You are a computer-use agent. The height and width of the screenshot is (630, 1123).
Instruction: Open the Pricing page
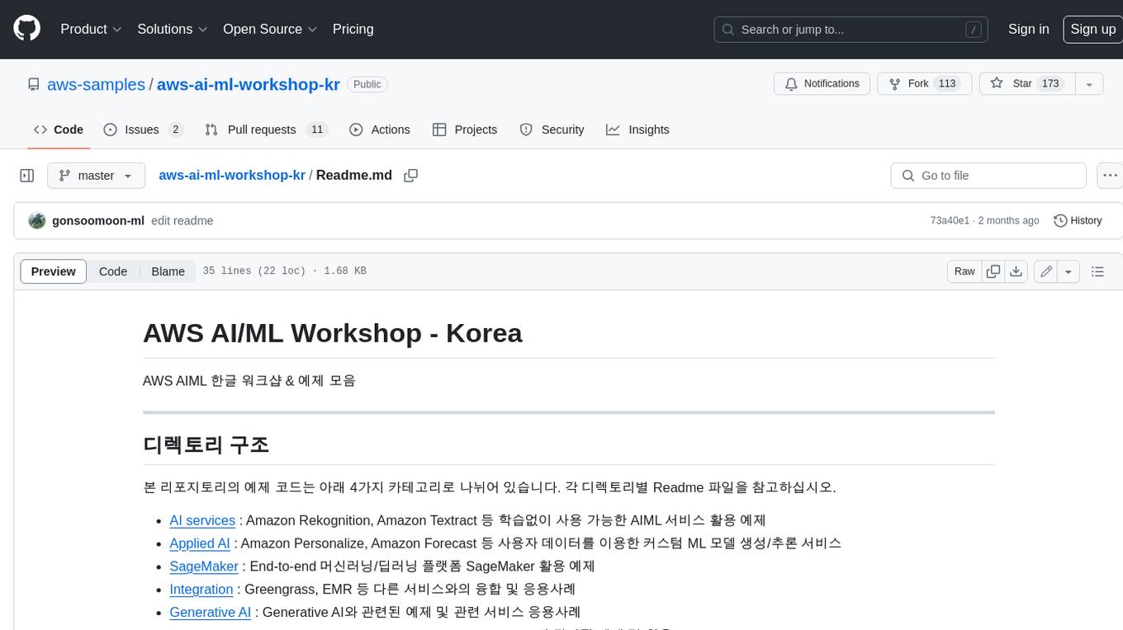coord(353,29)
